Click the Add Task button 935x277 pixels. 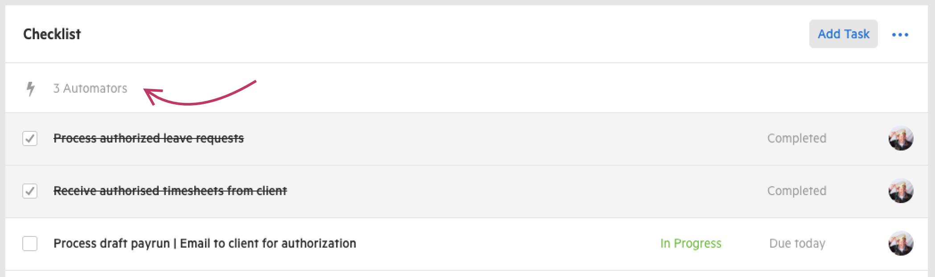[843, 34]
